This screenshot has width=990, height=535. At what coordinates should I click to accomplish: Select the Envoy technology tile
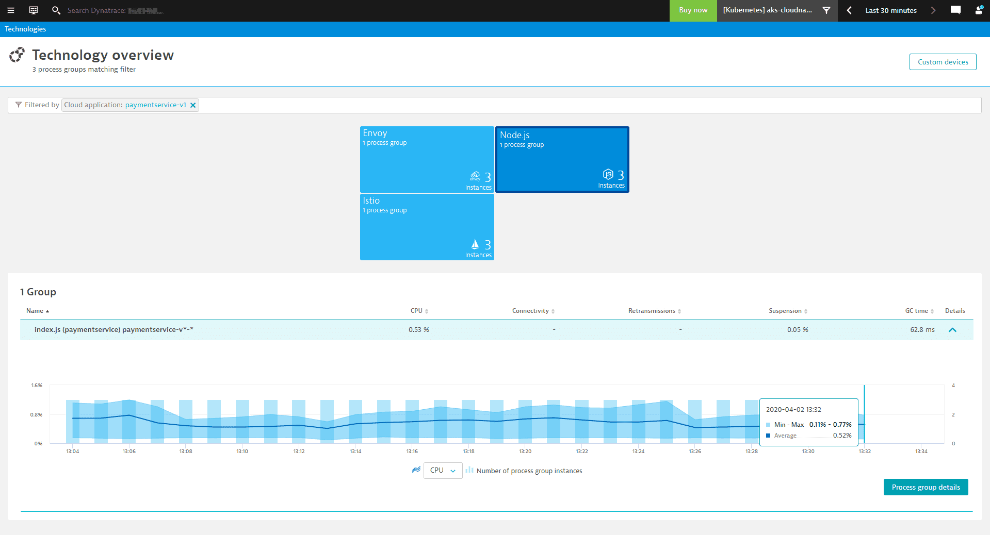427,160
